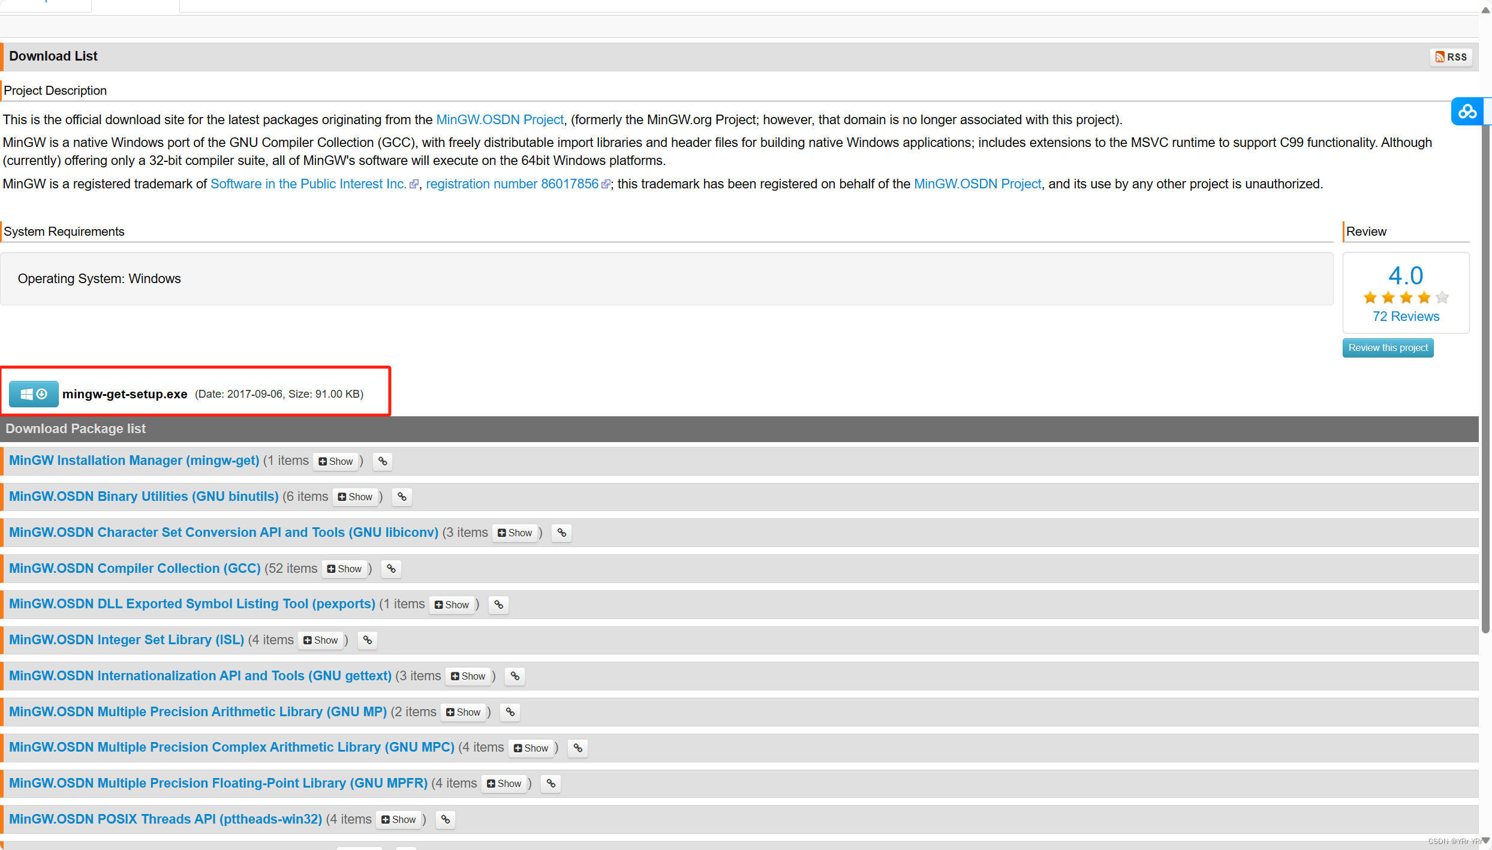Open the 72 Reviews link
Viewport: 1492px width, 850px height.
pos(1406,316)
